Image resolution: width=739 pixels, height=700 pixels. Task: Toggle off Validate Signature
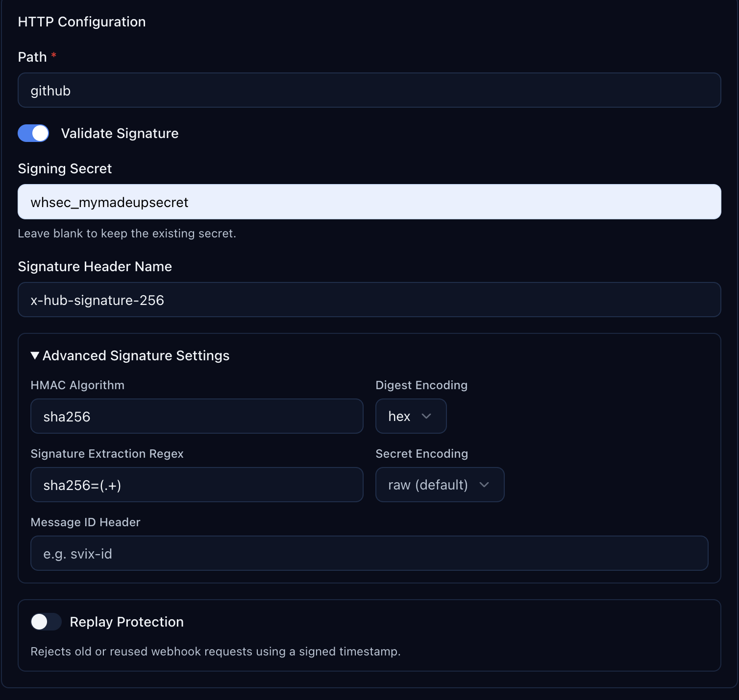(33, 133)
